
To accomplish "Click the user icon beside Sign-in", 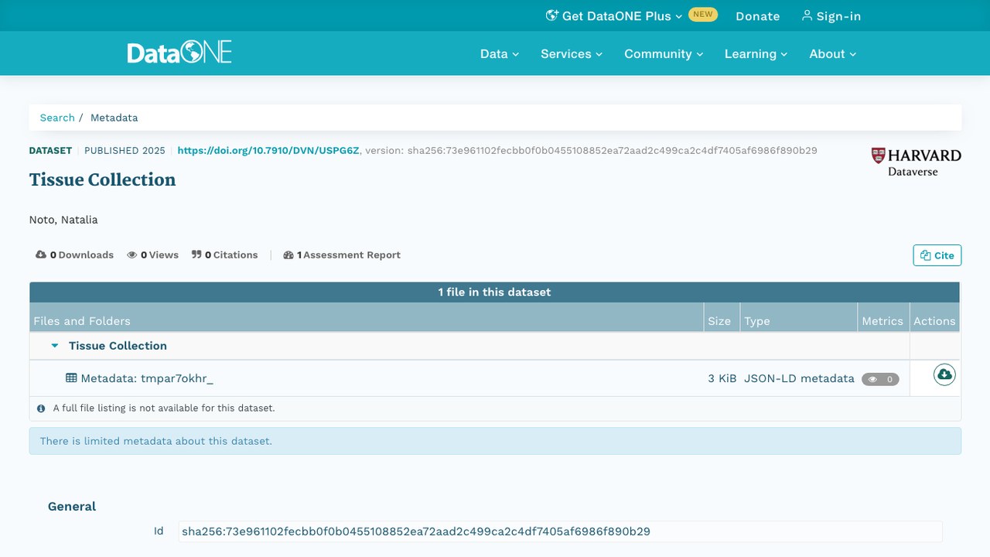I will pyautogui.click(x=807, y=15).
